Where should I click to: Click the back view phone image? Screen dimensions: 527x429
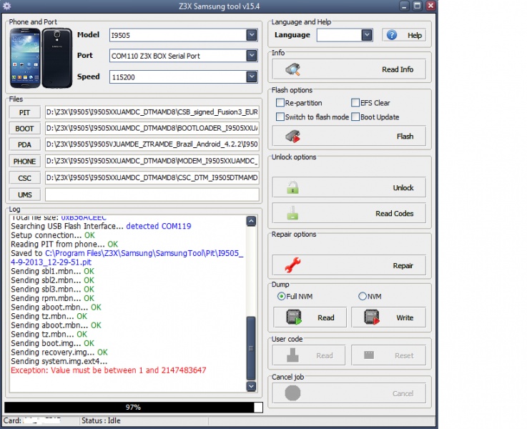(x=57, y=58)
